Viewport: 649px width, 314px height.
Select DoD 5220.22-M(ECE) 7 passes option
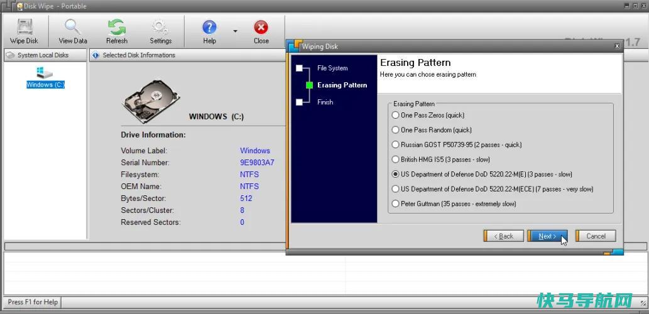(493, 189)
